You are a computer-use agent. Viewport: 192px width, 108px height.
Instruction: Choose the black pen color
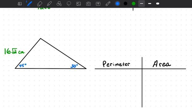(125, 4)
